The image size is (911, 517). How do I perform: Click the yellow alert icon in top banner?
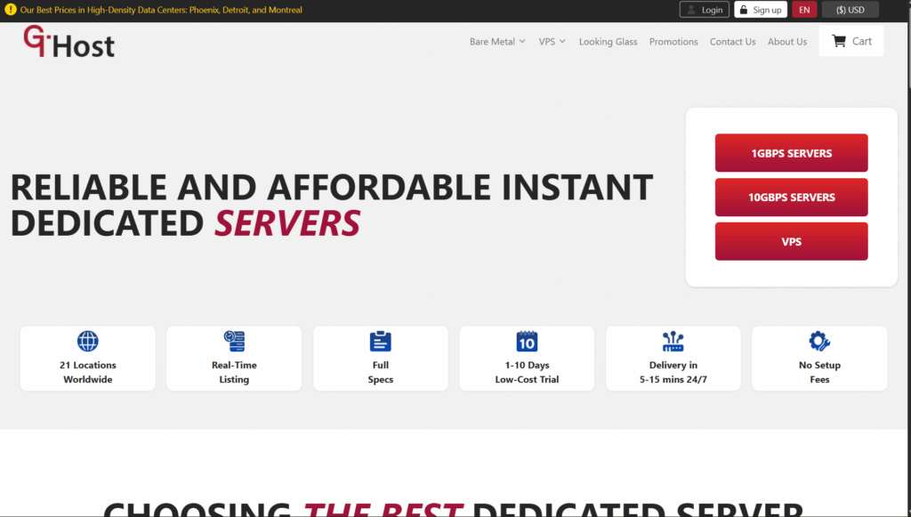11,10
